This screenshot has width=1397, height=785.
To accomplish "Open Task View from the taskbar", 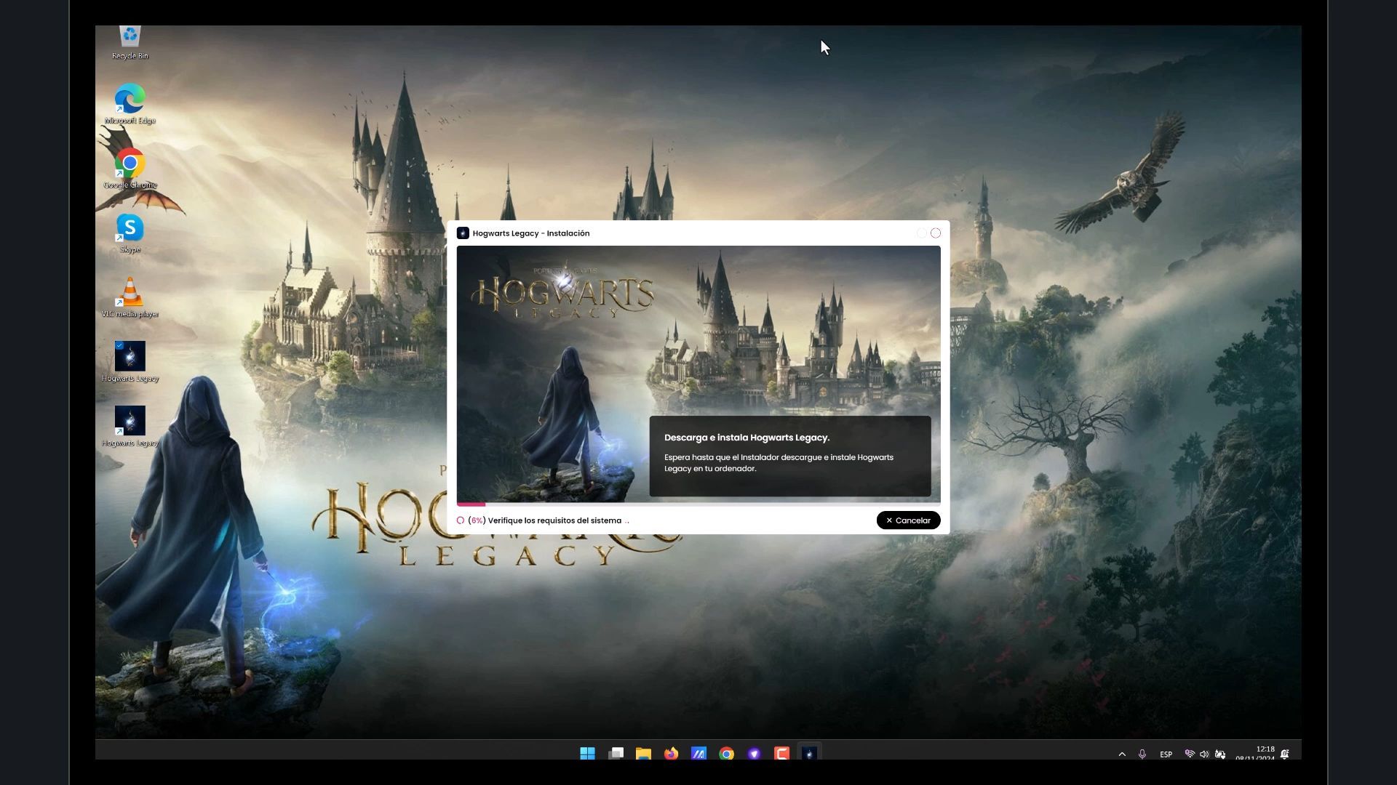I will [616, 754].
